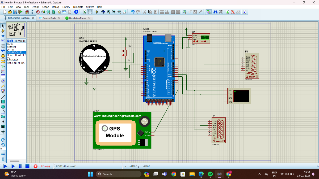This screenshot has height=179, width=319.
Task: Click the New Project icon
Action: [x=5, y=12]
